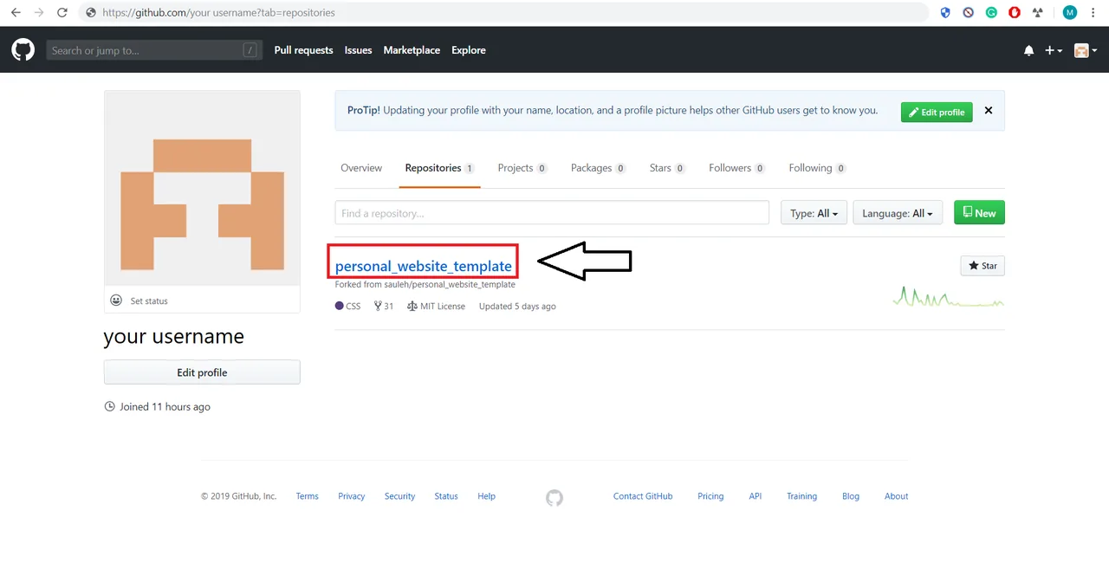This screenshot has width=1109, height=569.
Task: Open Pull requests in the header
Action: [x=303, y=50]
